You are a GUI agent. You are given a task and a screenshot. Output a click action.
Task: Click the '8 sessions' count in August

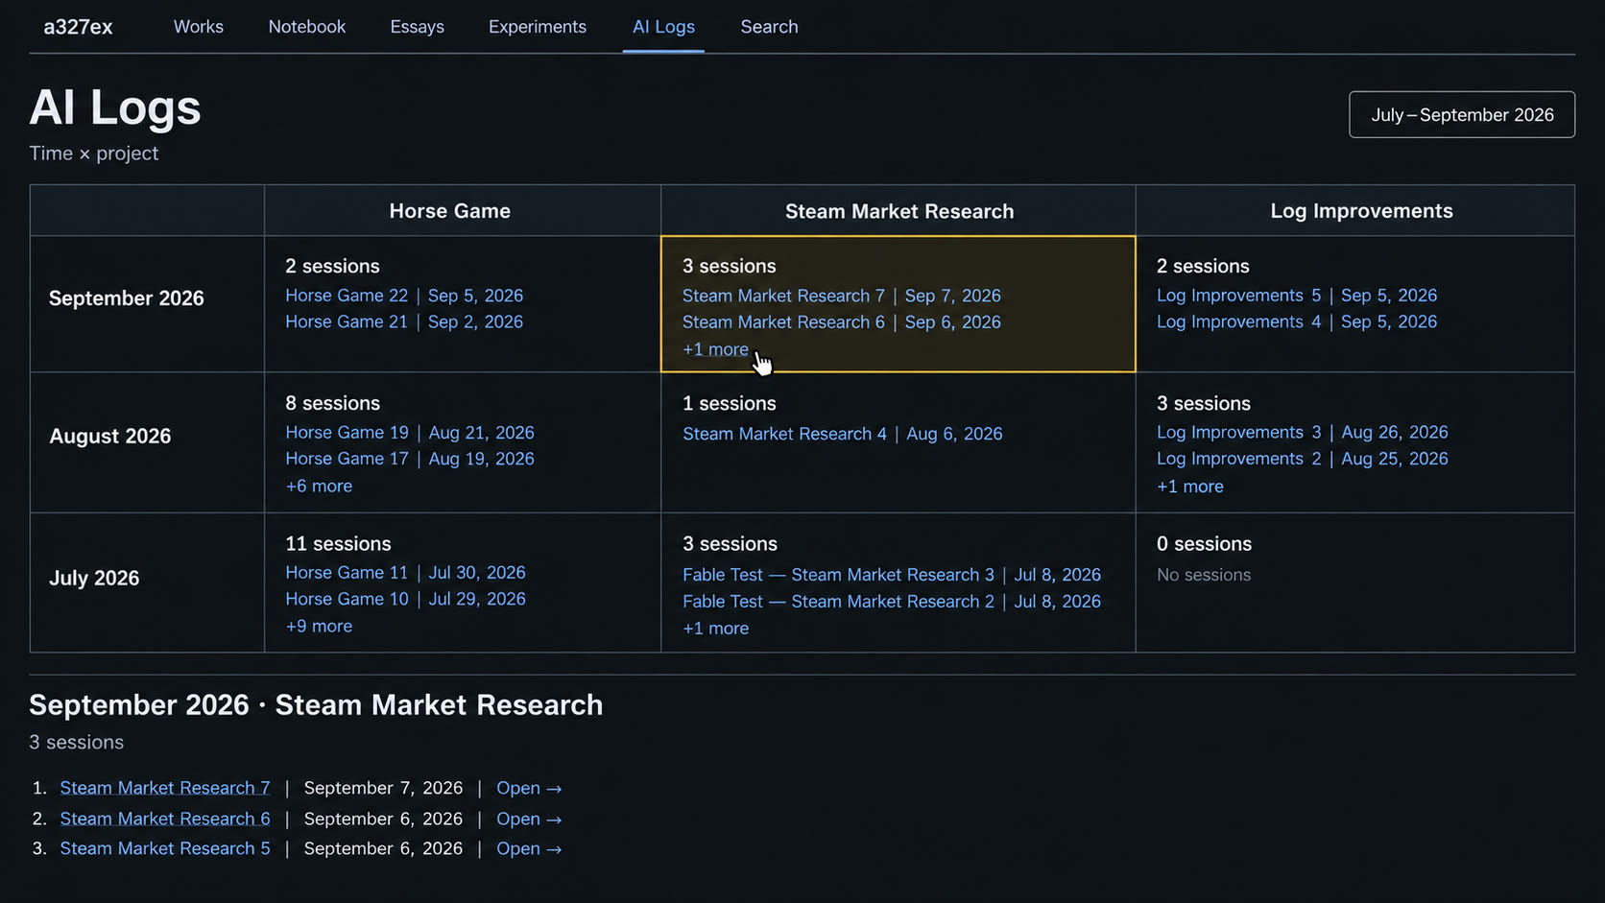[x=332, y=404]
